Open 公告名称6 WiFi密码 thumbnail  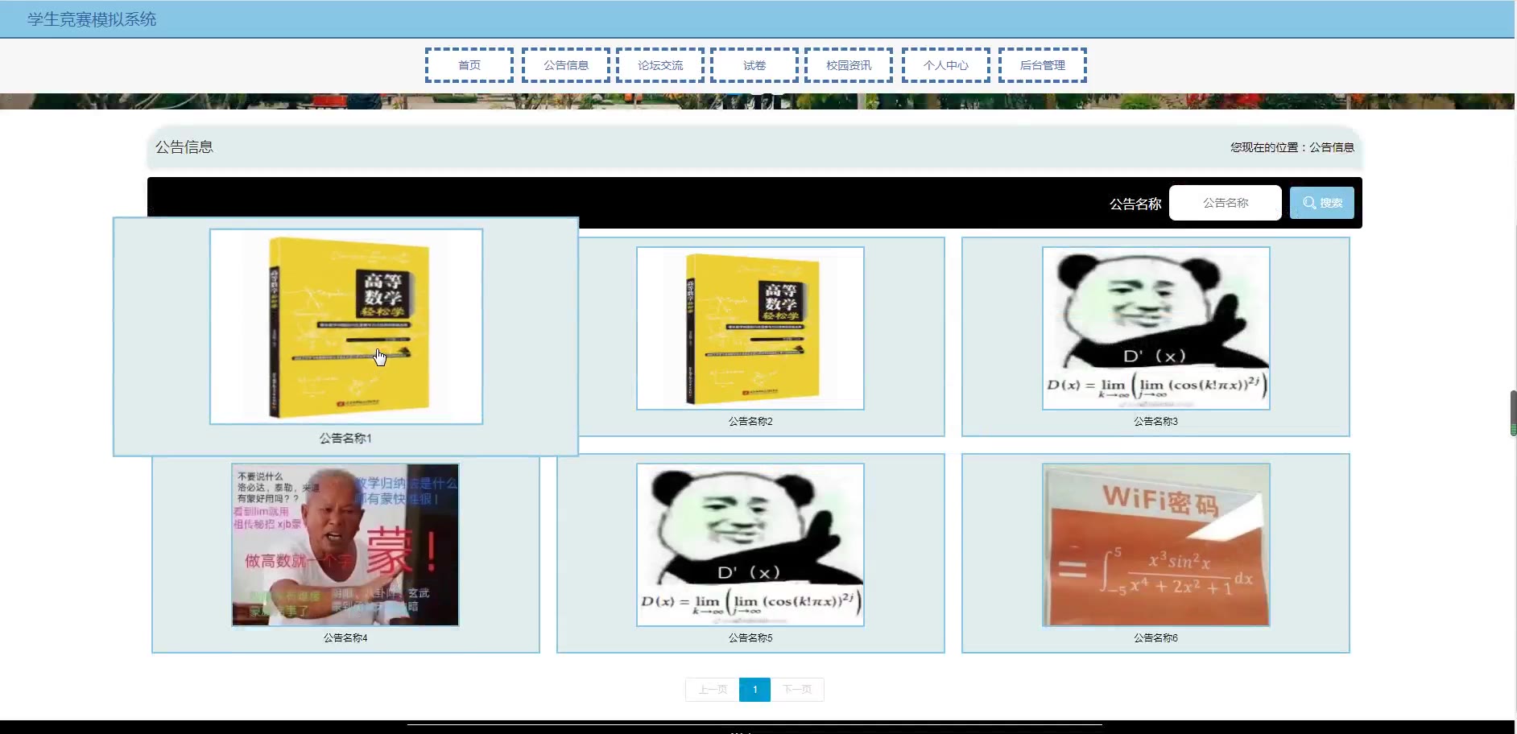(1156, 545)
